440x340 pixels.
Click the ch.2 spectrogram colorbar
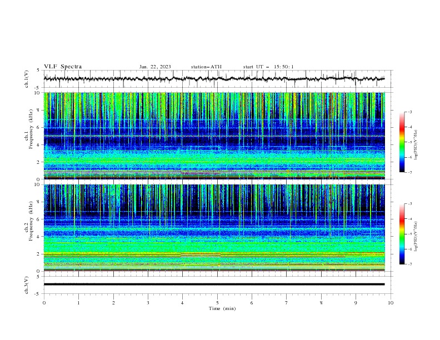pyautogui.click(x=402, y=234)
